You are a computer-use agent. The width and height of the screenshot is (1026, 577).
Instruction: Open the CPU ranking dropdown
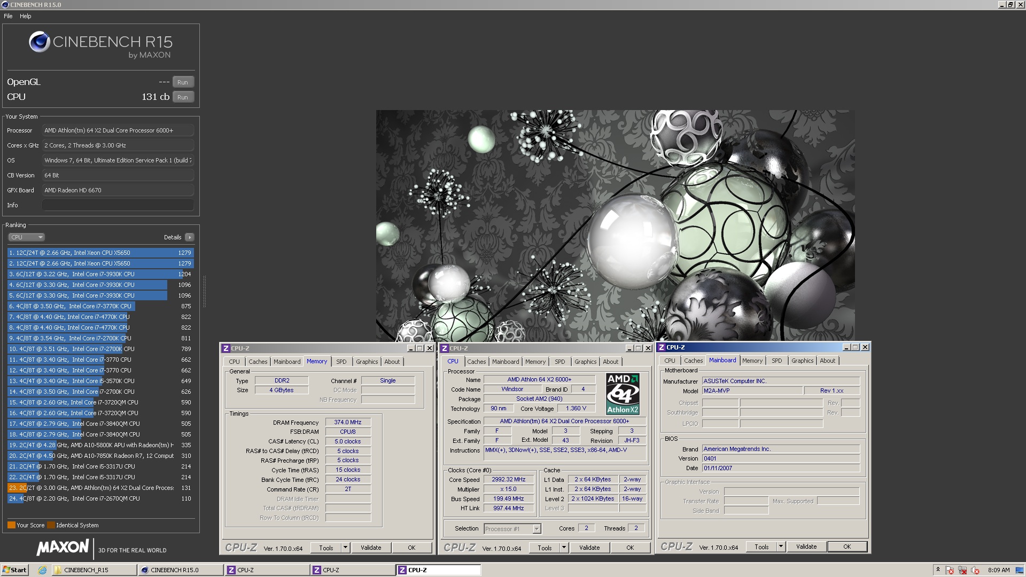coord(26,237)
